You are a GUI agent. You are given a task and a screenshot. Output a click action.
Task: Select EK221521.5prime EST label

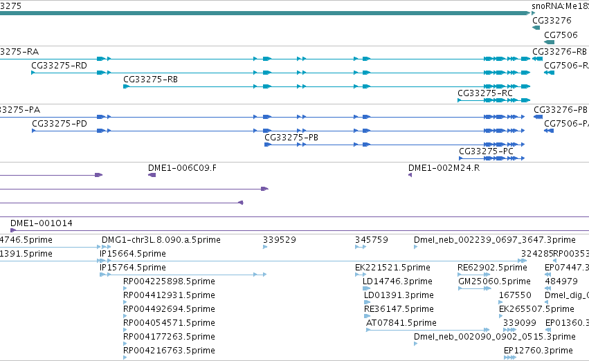click(392, 268)
